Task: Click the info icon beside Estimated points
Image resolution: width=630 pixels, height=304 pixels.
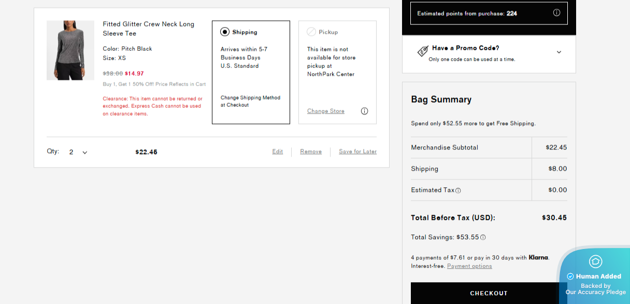Action: (x=556, y=13)
